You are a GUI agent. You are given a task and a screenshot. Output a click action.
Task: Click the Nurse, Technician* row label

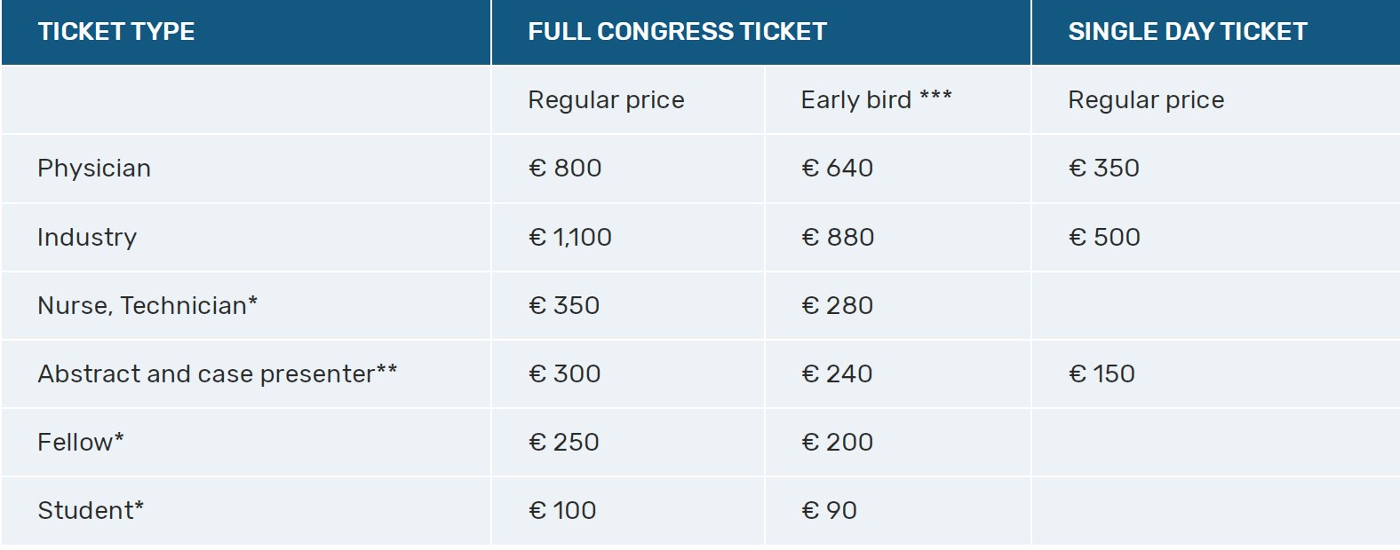click(x=147, y=305)
